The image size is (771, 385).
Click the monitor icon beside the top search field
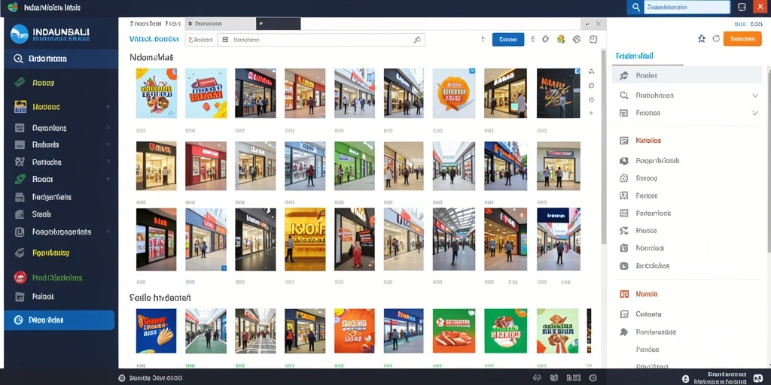point(742,8)
